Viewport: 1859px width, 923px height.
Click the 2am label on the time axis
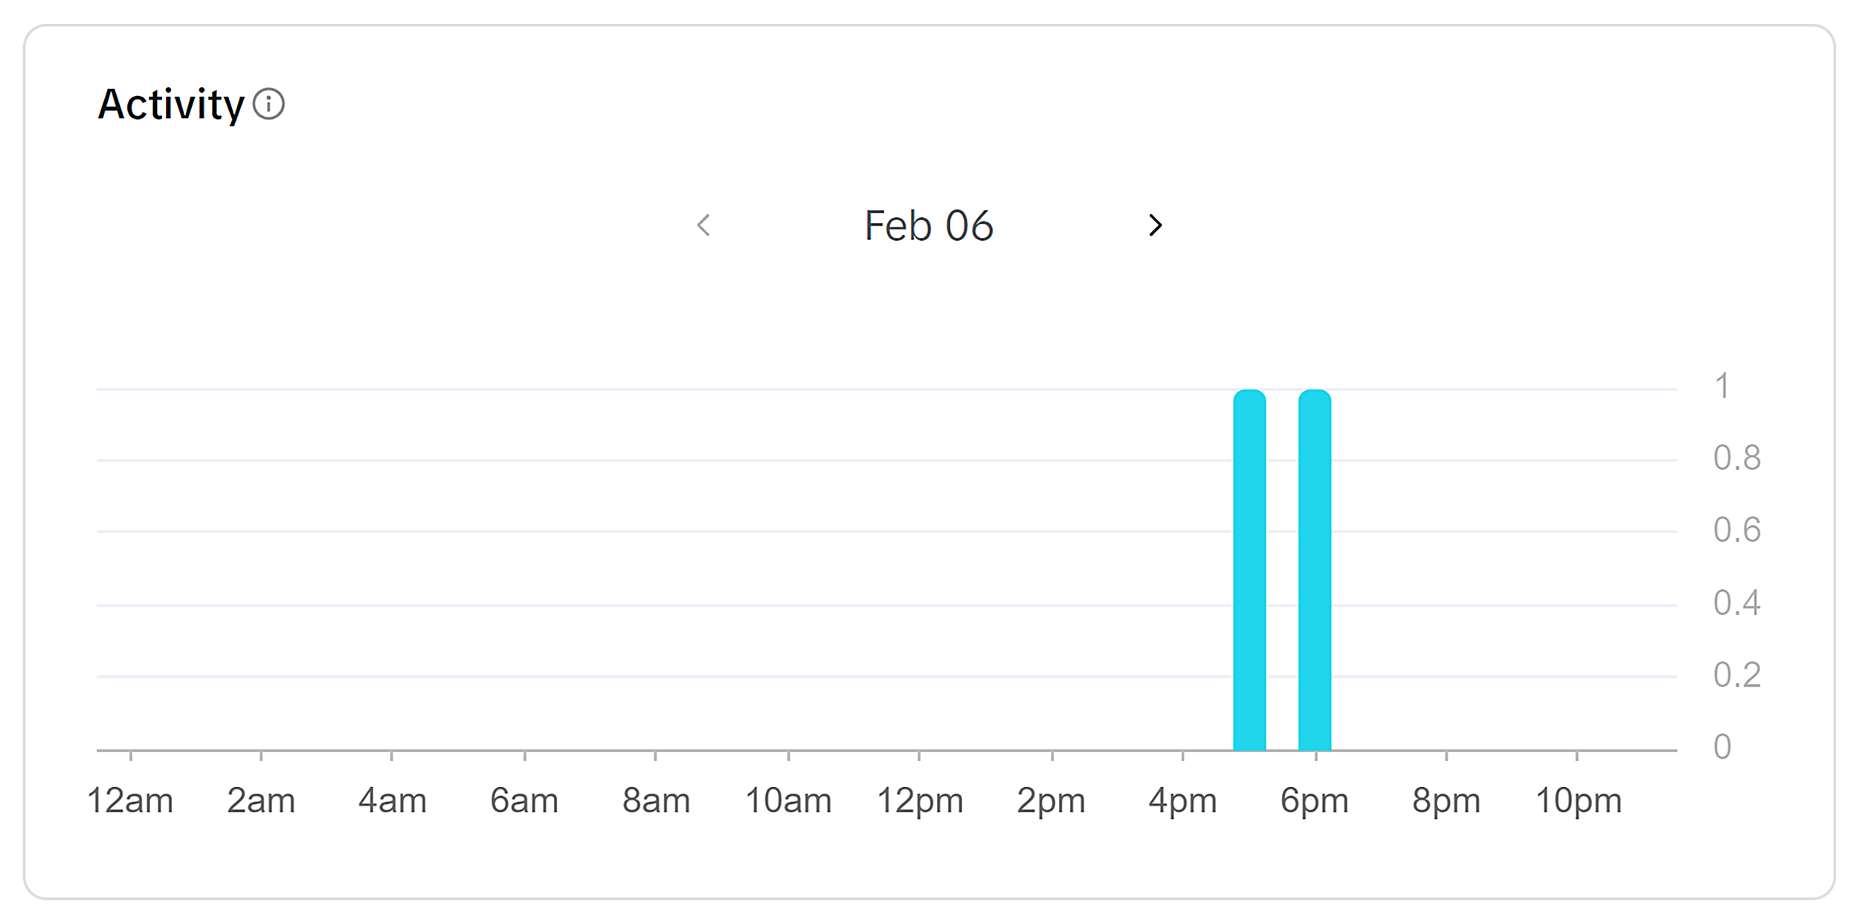point(261,801)
